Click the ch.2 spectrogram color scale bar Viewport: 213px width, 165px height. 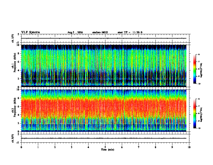(194, 114)
